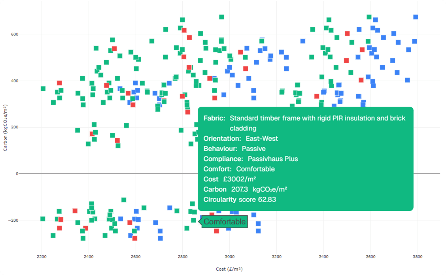The height and width of the screenshot is (275, 446).
Task: Click the 'Cost (£/m²)' x-axis title
Action: (229, 269)
